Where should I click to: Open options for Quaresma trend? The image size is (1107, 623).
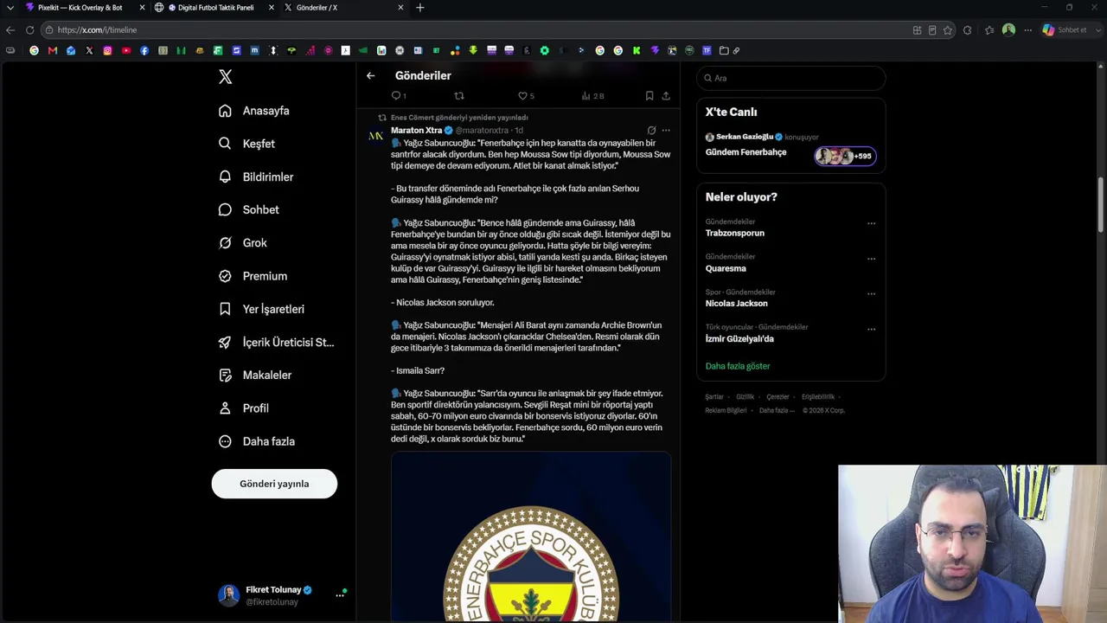(x=872, y=259)
